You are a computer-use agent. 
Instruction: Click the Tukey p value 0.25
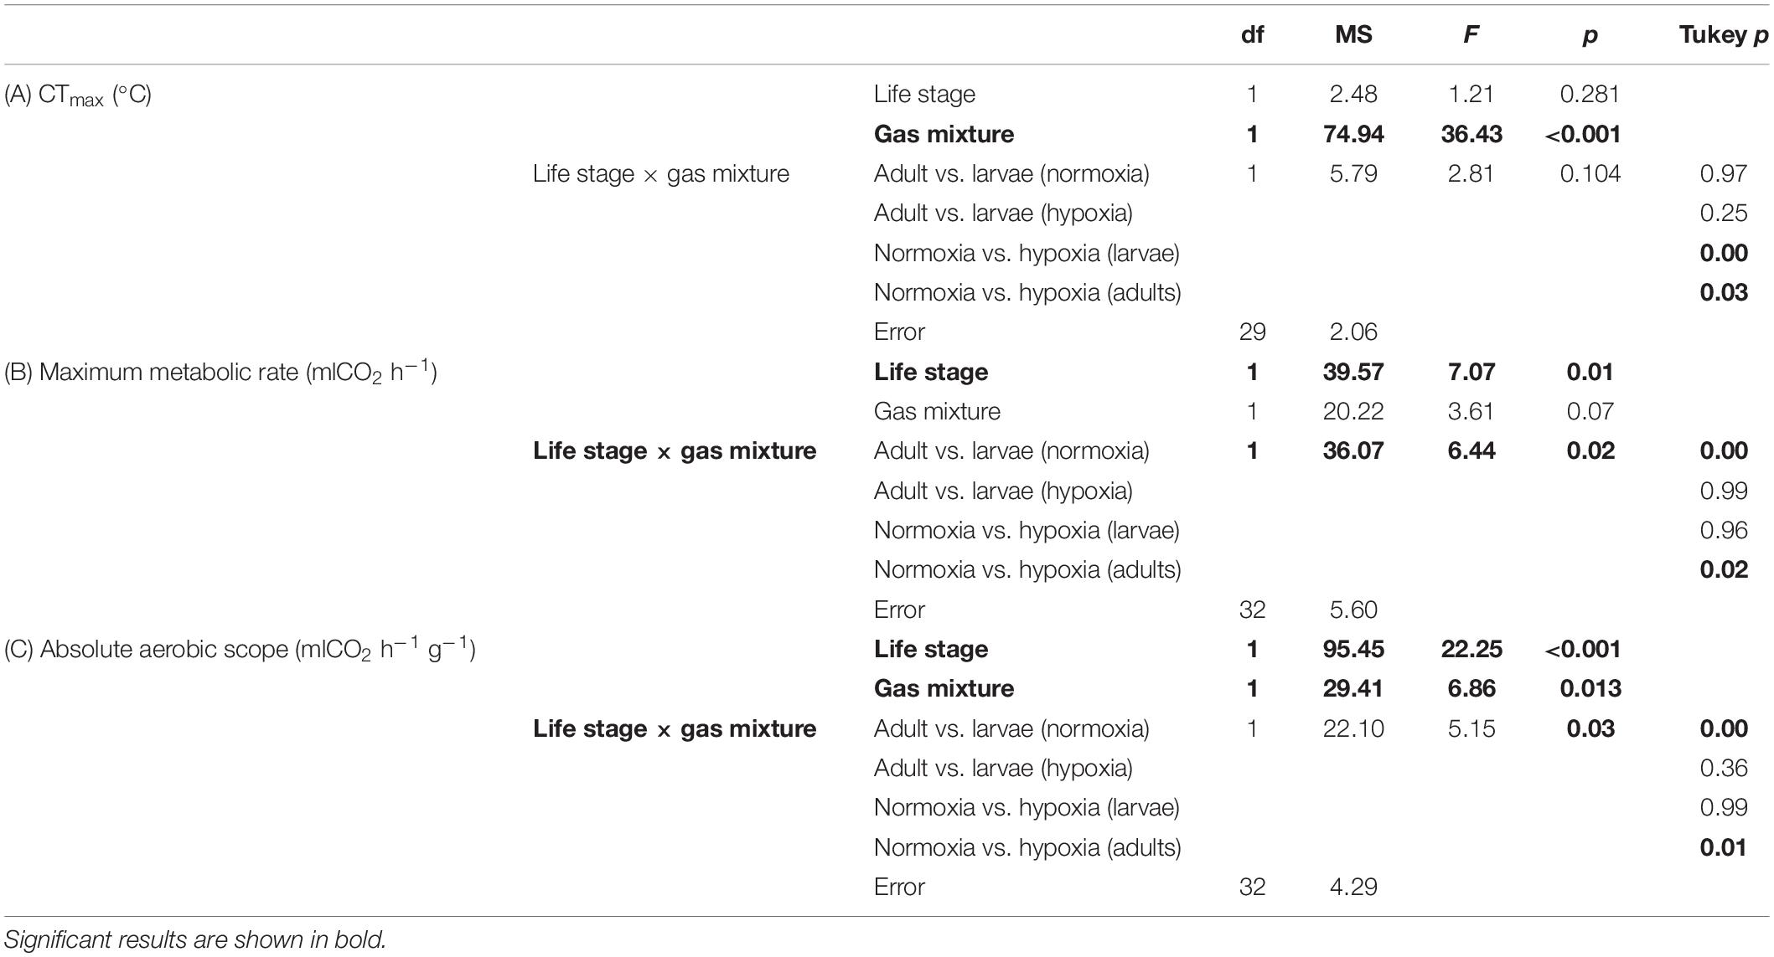[1723, 214]
